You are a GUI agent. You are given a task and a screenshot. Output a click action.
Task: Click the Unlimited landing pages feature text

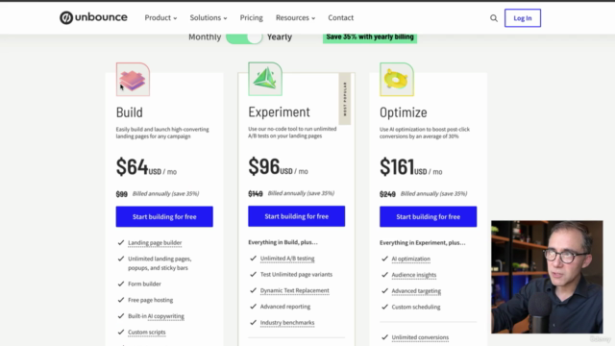coord(160,263)
